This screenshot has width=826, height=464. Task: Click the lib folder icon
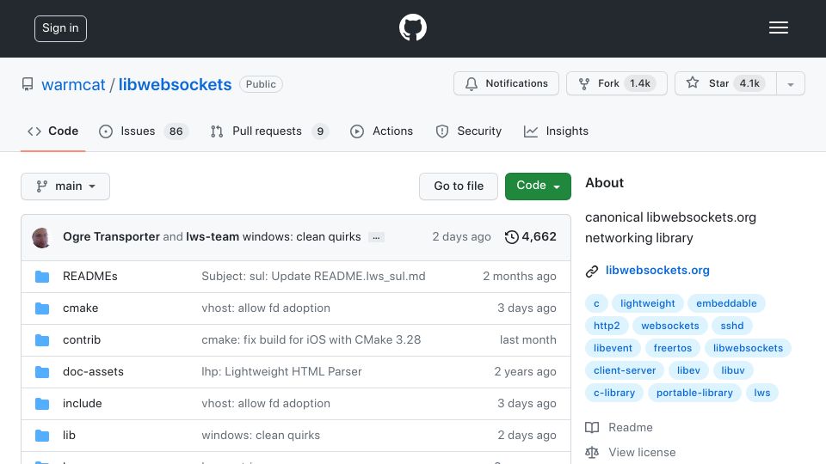point(42,436)
